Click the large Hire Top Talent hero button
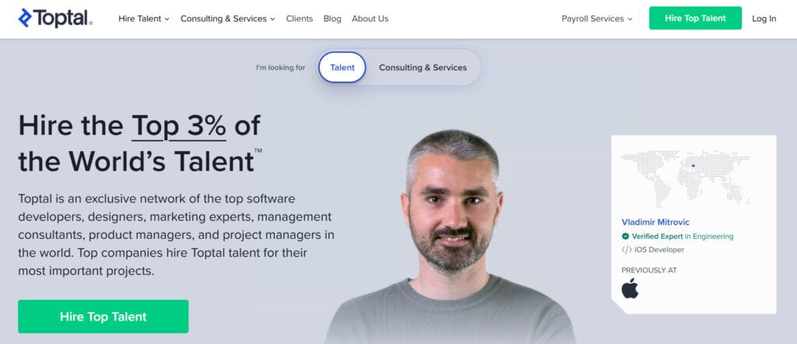 (x=104, y=317)
